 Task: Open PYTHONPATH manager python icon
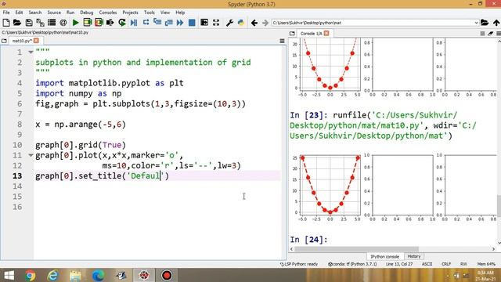pyautogui.click(x=241, y=23)
